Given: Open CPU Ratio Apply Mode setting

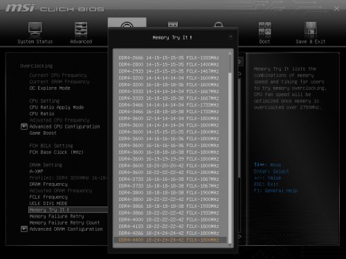Looking at the screenshot, I should pyautogui.click(x=57, y=107).
